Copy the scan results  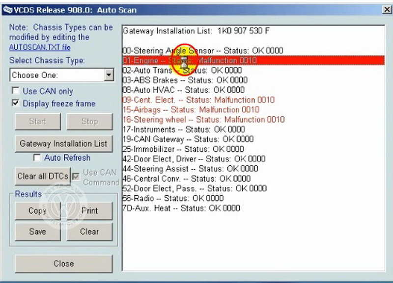pos(38,211)
